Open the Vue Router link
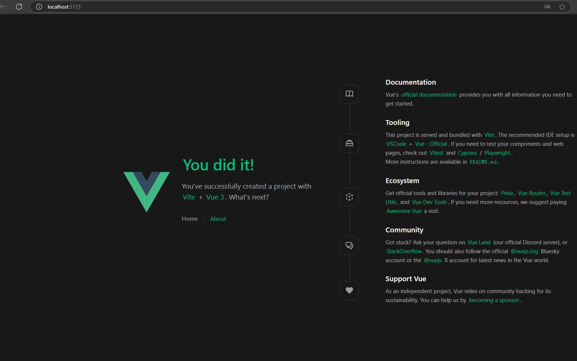 coord(532,193)
